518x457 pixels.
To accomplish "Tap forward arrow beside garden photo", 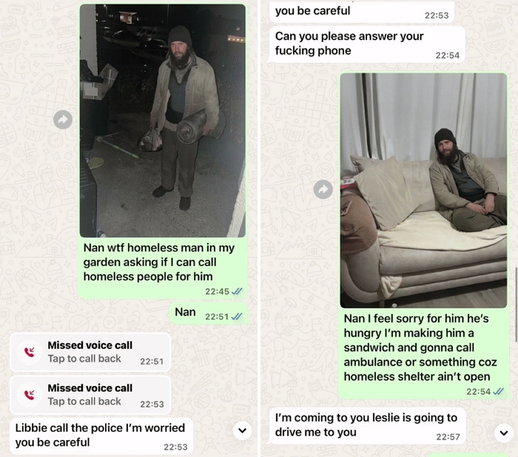I will click(63, 120).
